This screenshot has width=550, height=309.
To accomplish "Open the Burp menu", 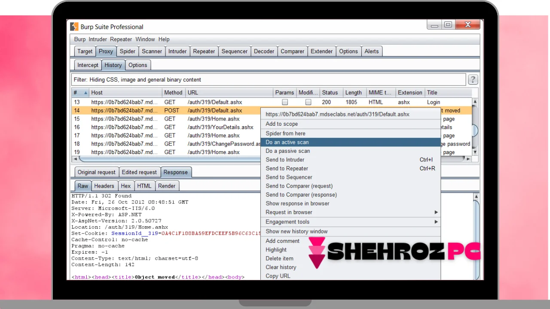I will click(80, 39).
